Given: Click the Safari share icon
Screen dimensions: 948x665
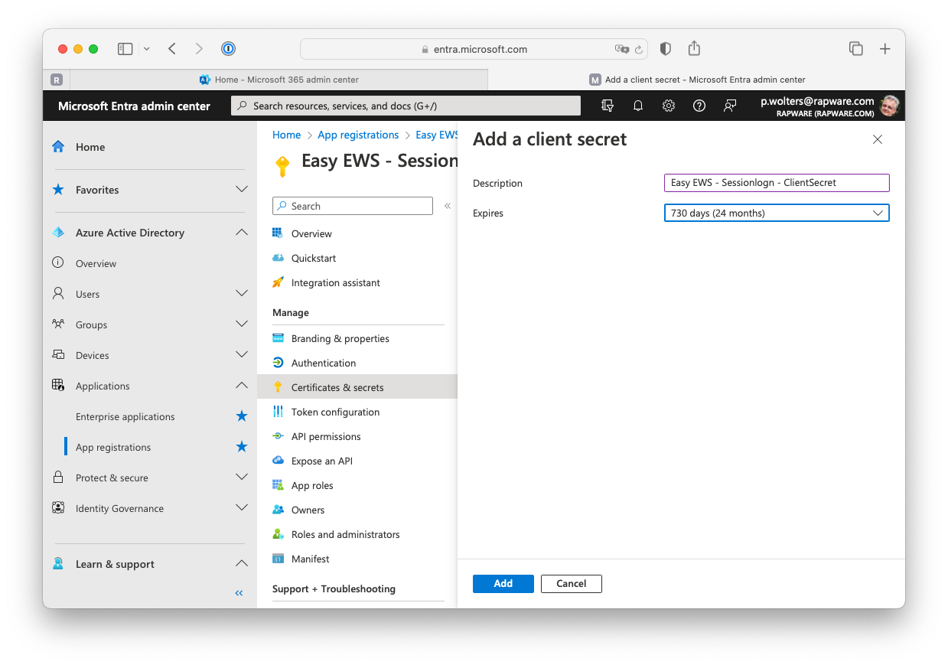Looking at the screenshot, I should (694, 48).
